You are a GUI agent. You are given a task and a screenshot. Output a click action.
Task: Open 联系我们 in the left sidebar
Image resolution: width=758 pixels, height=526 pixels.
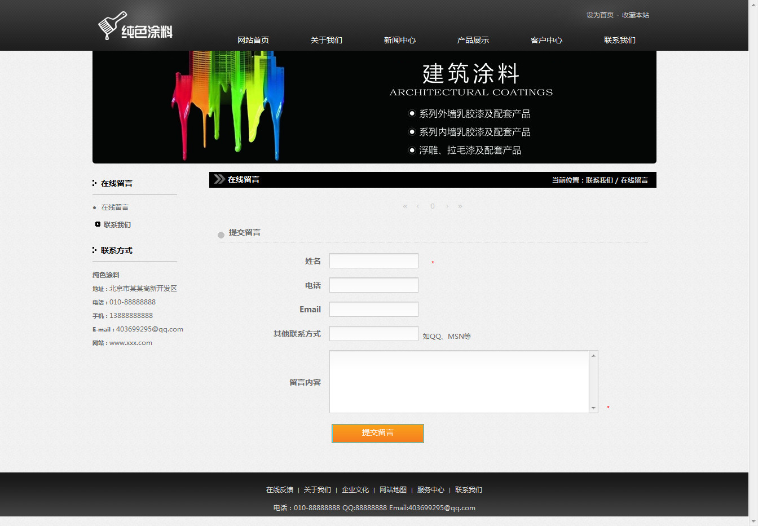tap(117, 225)
